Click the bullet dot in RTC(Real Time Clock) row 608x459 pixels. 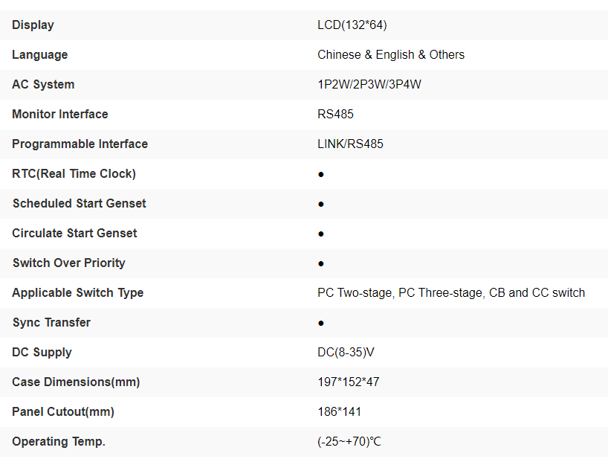[x=321, y=174]
